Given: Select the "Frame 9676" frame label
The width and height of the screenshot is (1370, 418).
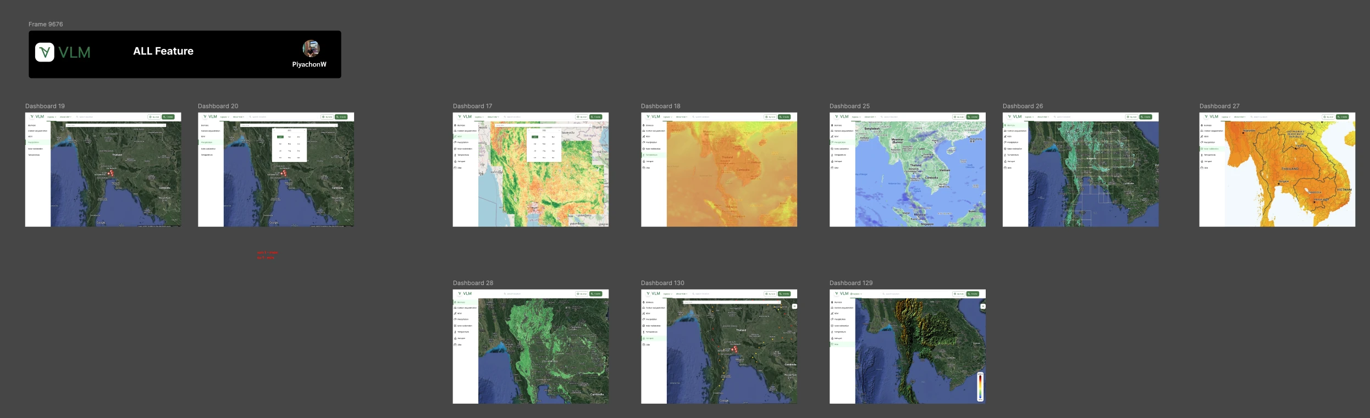Looking at the screenshot, I should (46, 24).
